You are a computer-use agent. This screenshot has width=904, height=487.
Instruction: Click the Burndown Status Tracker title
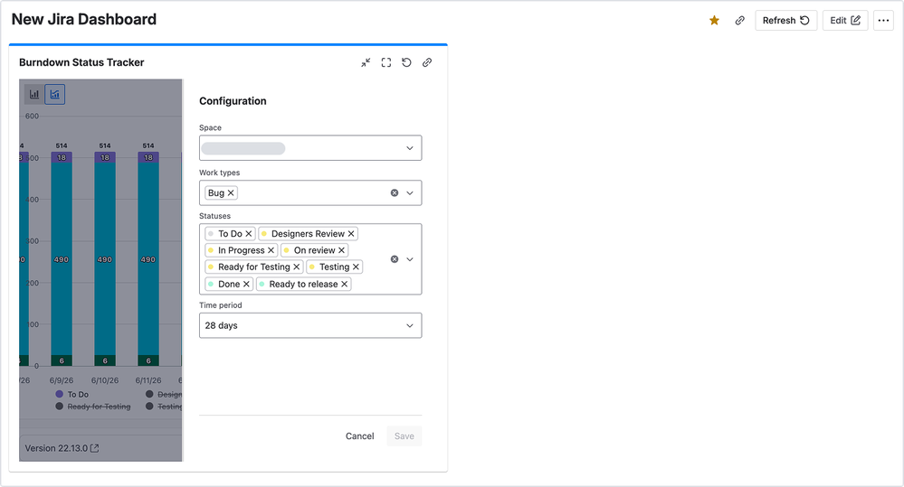(x=81, y=62)
